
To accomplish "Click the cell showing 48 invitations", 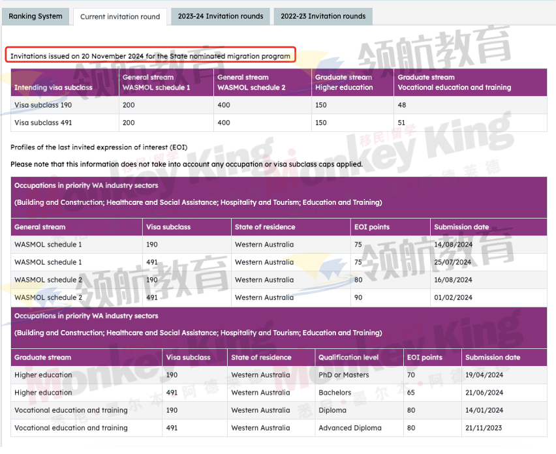I will pos(402,105).
